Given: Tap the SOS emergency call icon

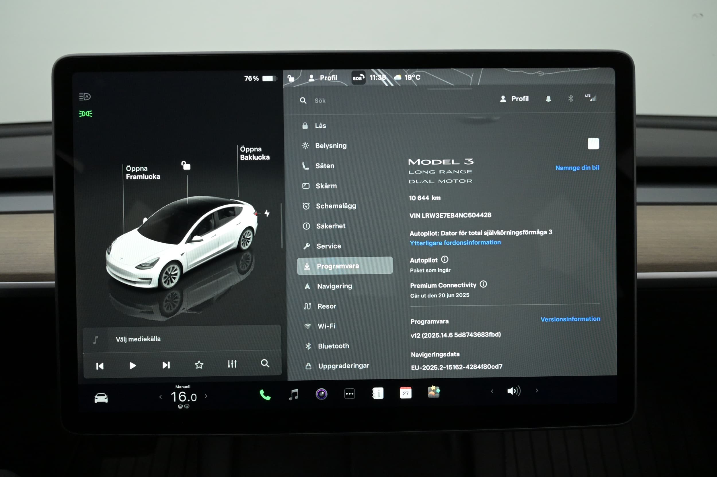Looking at the screenshot, I should (x=358, y=78).
